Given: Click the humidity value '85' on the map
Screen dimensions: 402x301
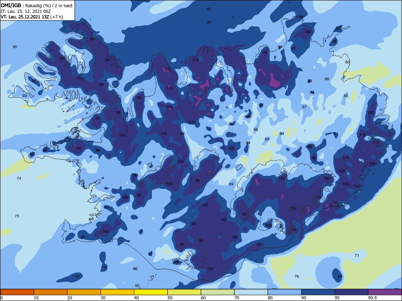Looking at the screenshot, I should [x=346, y=96].
